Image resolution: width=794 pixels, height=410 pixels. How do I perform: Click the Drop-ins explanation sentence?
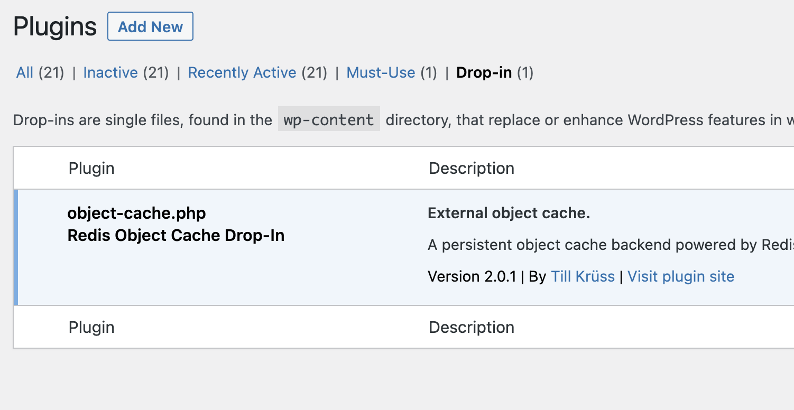(x=143, y=120)
